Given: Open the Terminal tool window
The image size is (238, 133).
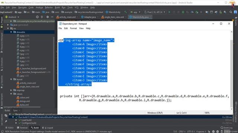Looking at the screenshot, I should pyautogui.click(x=22, y=128).
